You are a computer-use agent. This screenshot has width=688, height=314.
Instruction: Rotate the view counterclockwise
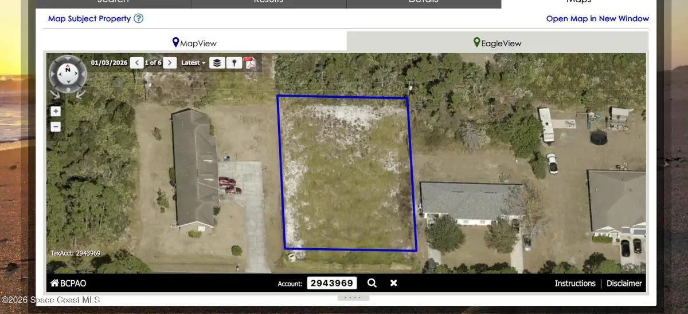55,95
